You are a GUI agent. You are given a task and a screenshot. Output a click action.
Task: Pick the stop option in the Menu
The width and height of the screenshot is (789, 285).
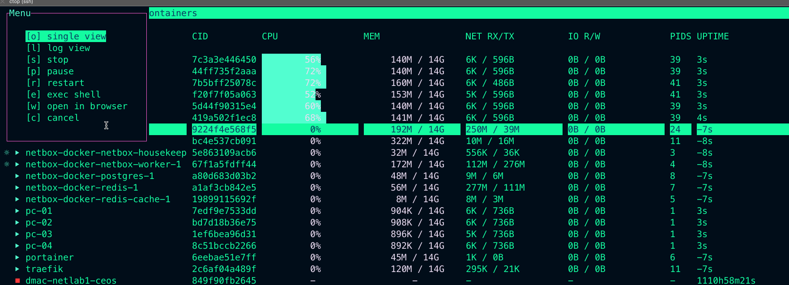[47, 60]
